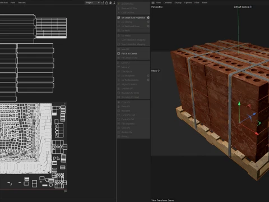Open the viewport Options menu

188,3
